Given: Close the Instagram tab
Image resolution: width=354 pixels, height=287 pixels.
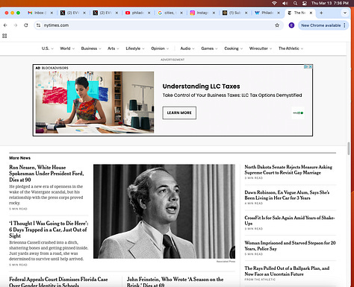Looking at the screenshot, I should (214, 13).
